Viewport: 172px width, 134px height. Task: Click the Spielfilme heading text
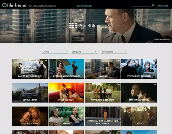pos(90,26)
